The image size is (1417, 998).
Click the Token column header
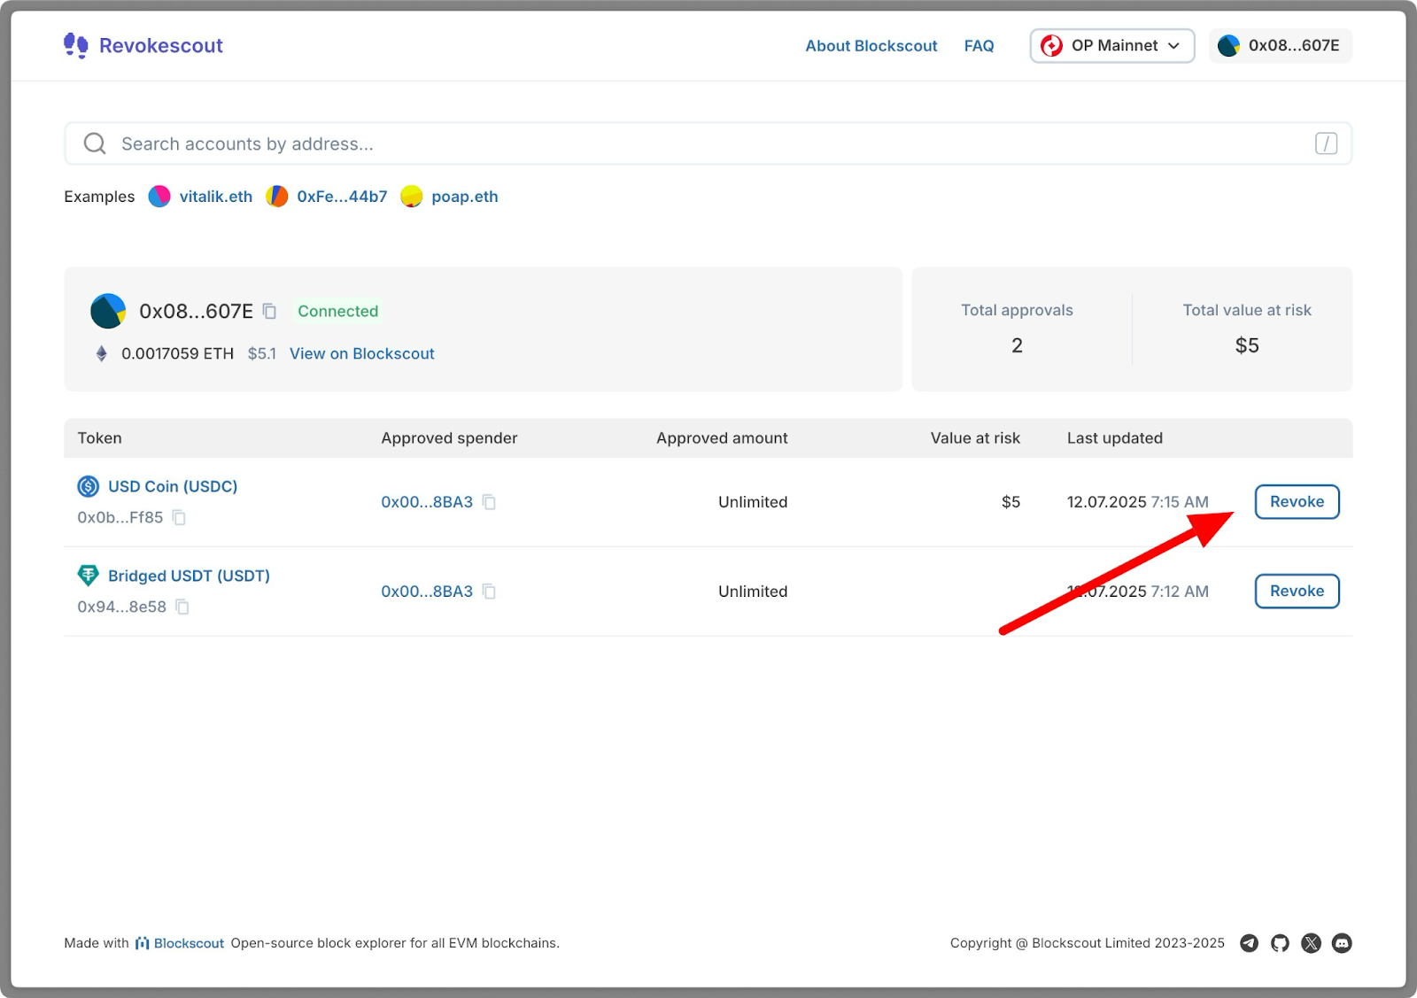tap(99, 437)
